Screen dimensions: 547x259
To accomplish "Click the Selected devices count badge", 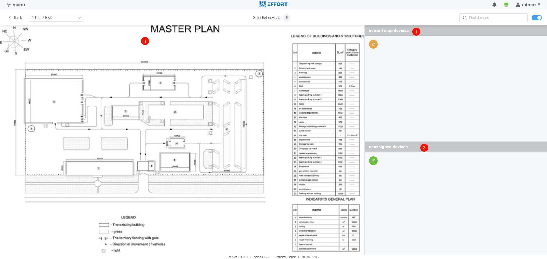I will pos(287,17).
